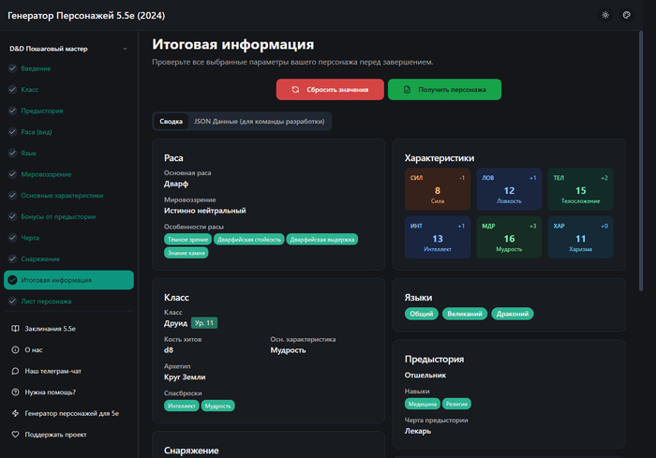Select the Сводка tab
This screenshot has height=458, width=656.
171,122
